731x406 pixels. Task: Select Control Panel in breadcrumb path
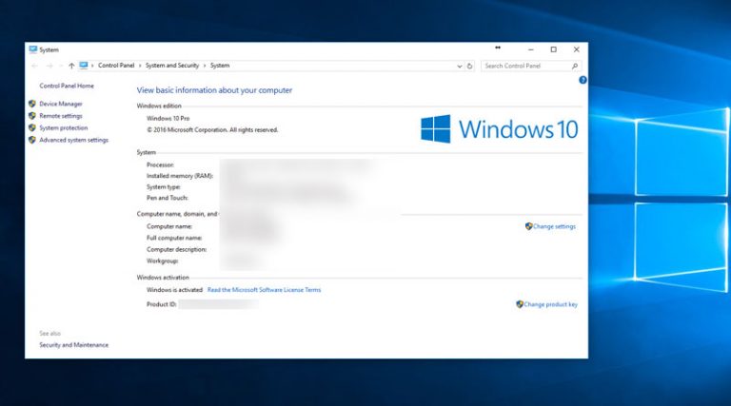[116, 66]
